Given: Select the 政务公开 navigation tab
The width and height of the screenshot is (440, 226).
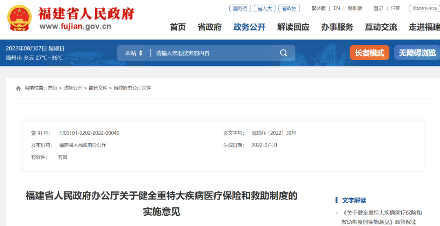Looking at the screenshot, I should (x=249, y=27).
